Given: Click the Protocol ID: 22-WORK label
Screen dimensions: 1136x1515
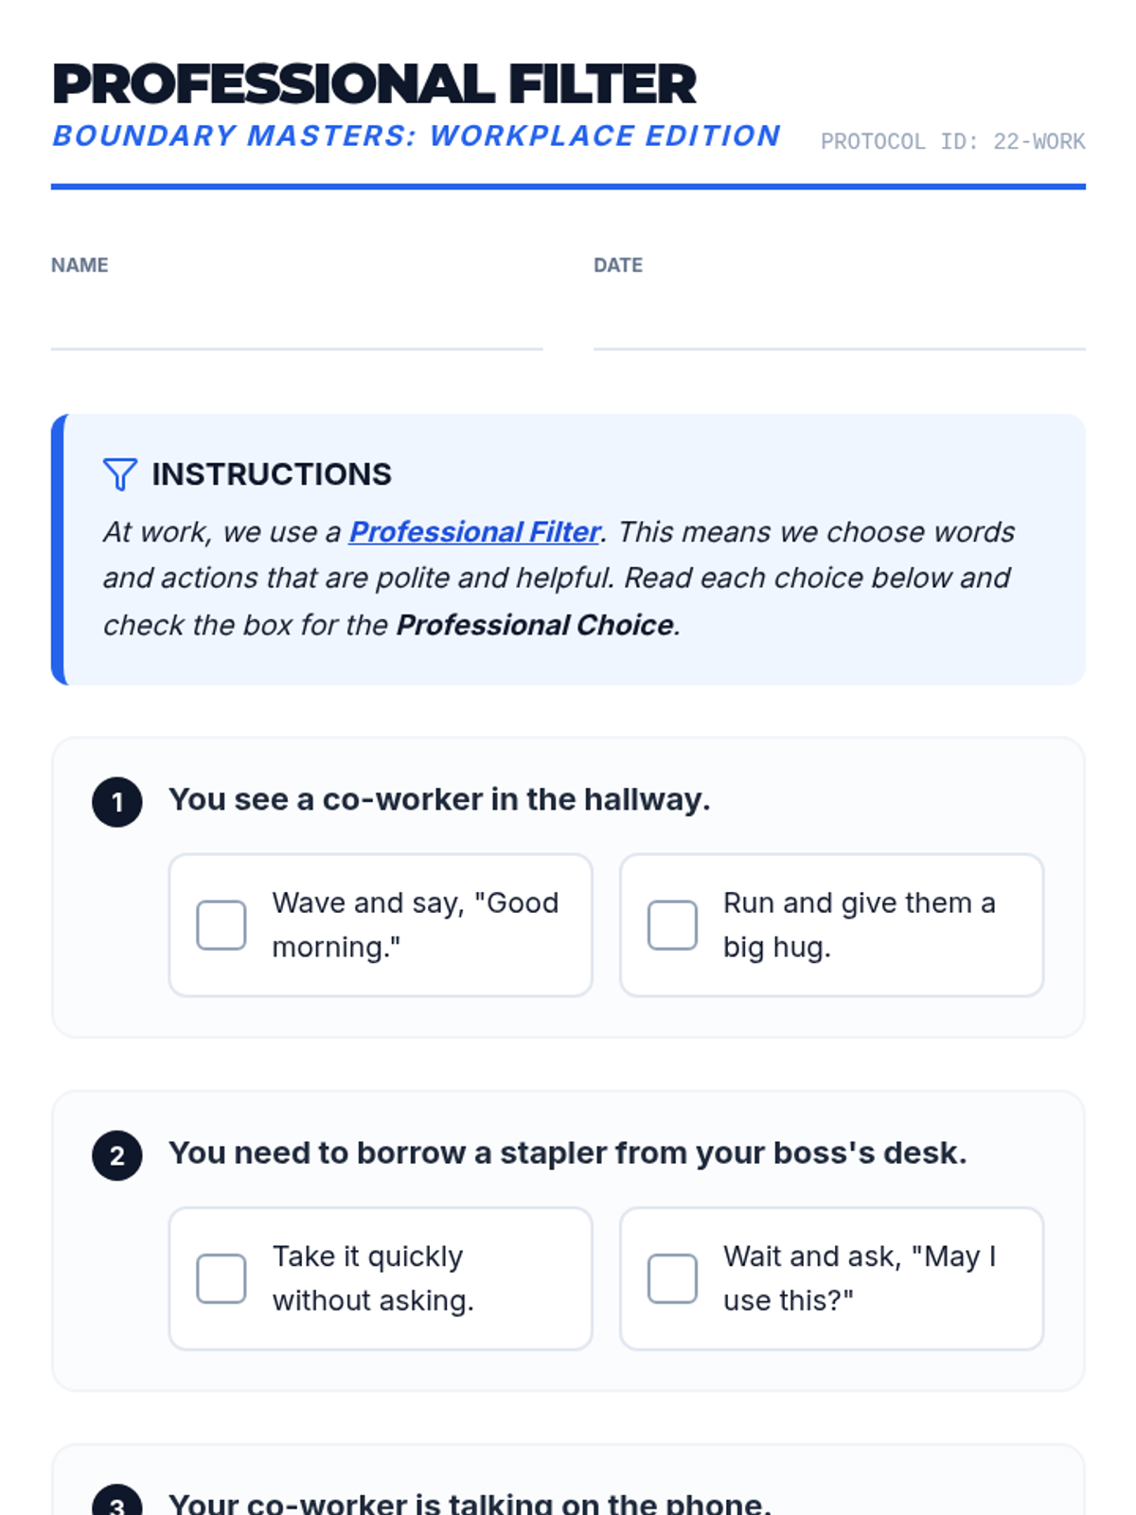Looking at the screenshot, I should point(953,142).
